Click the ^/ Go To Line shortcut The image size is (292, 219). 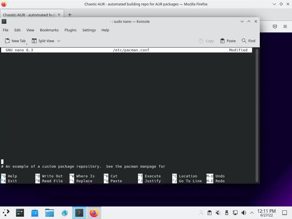point(187,181)
